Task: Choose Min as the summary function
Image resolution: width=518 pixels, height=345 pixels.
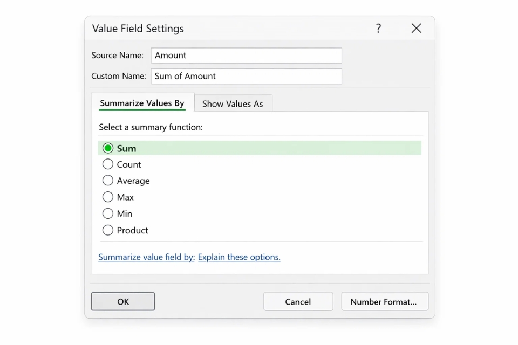Action: point(108,213)
